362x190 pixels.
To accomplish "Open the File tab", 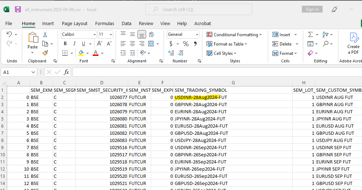I will tap(9, 23).
